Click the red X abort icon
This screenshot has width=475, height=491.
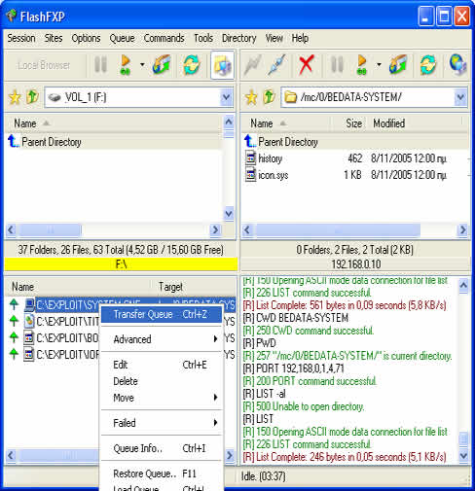307,64
